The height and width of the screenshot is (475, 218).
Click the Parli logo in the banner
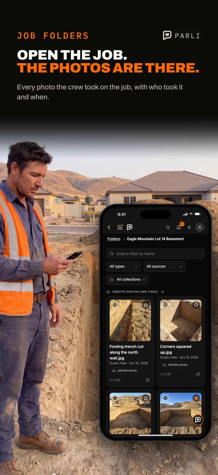(181, 36)
